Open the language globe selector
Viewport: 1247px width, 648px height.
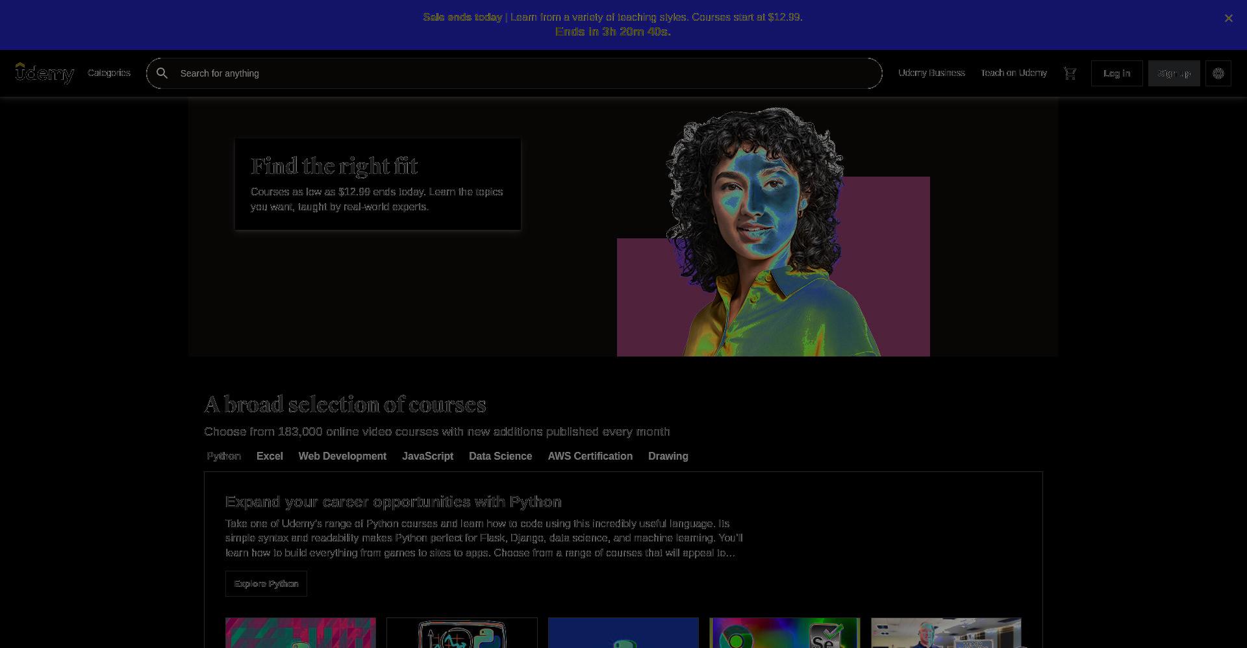coord(1218,73)
